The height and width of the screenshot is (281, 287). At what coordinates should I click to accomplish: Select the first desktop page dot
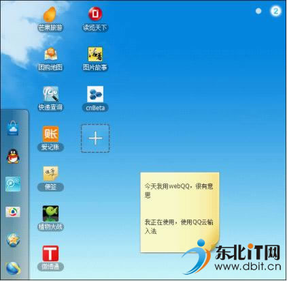pyautogui.click(x=258, y=11)
